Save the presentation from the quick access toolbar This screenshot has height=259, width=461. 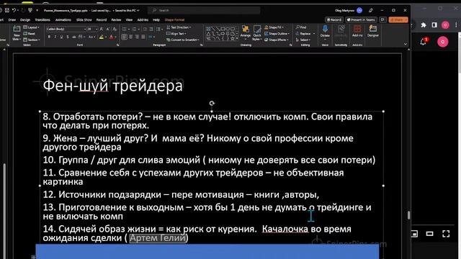[x=6, y=10]
